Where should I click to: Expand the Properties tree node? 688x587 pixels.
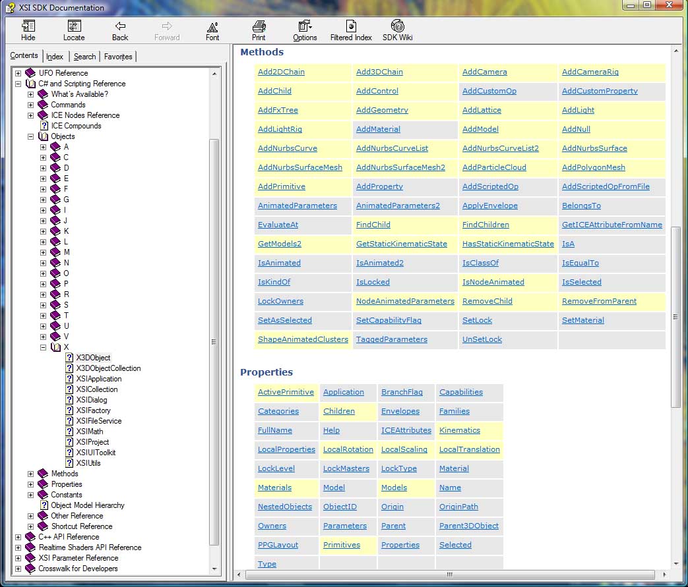30,484
